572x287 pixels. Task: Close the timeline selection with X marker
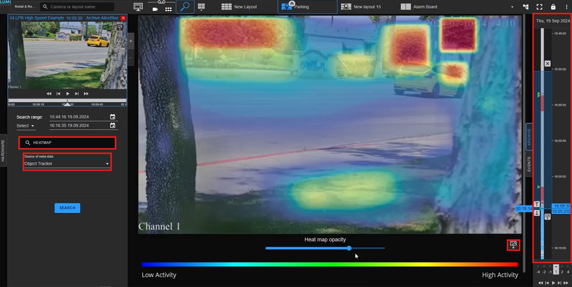[x=547, y=63]
